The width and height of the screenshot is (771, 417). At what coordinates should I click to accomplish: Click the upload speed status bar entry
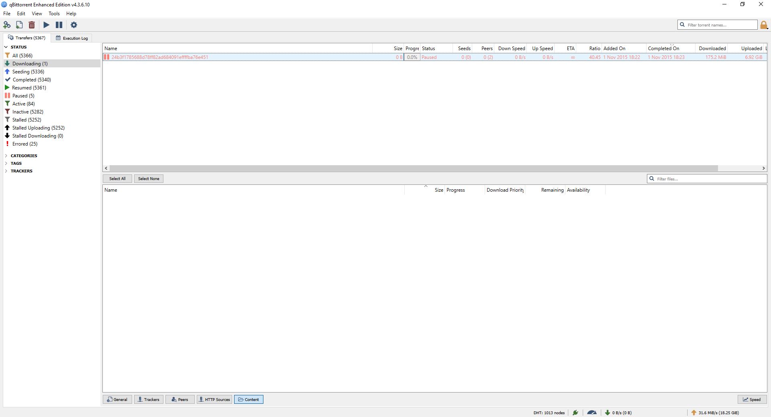pyautogui.click(x=715, y=413)
